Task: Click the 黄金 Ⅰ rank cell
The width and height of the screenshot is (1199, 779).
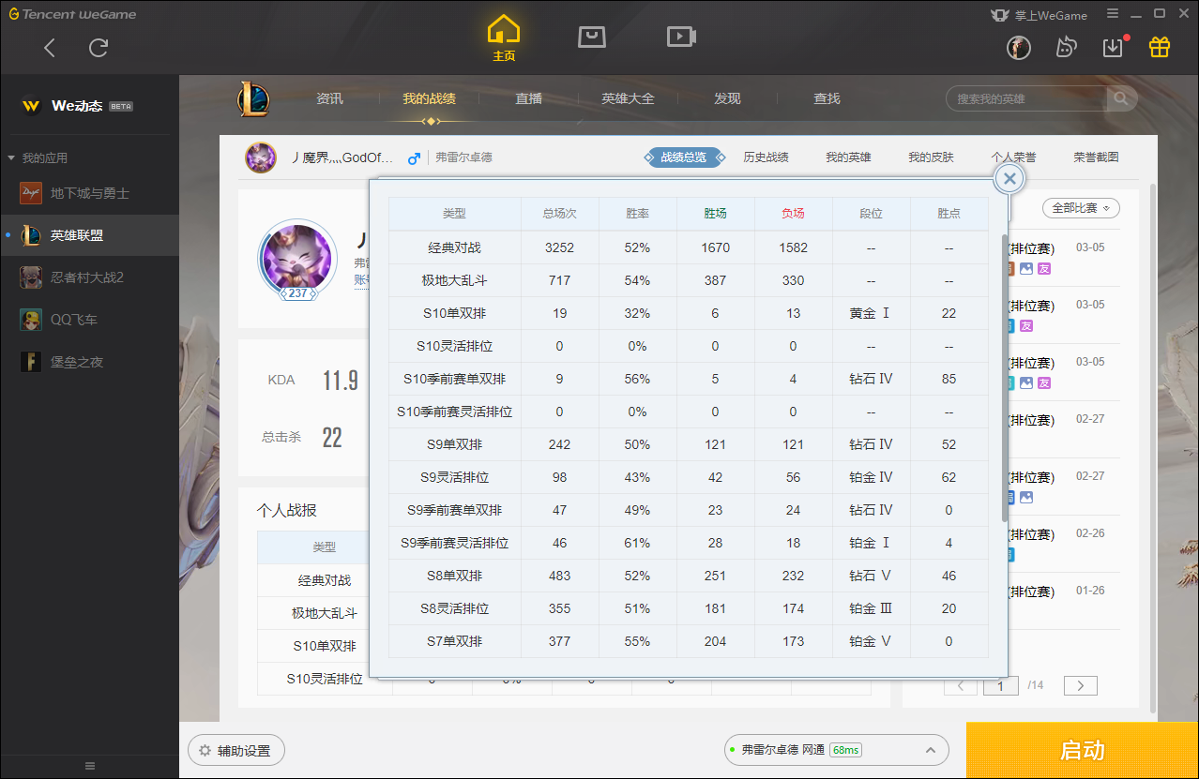Action: pos(872,313)
